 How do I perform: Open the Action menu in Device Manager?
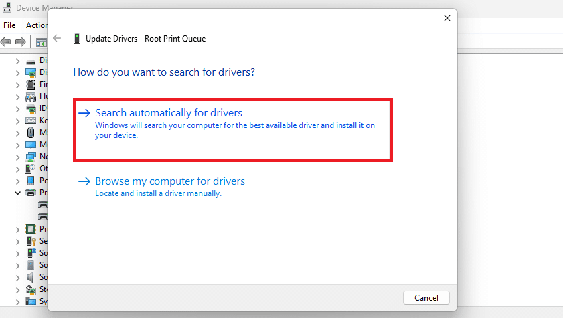click(36, 25)
